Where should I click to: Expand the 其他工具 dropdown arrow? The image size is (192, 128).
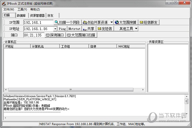pos(136,29)
